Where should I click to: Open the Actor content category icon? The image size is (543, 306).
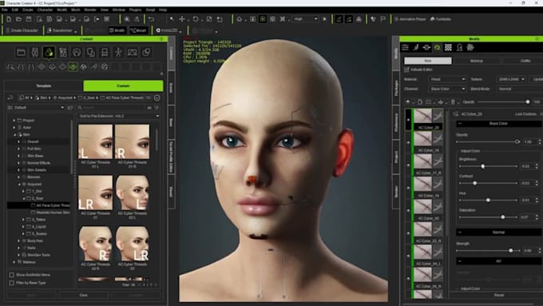pyautogui.click(x=35, y=52)
